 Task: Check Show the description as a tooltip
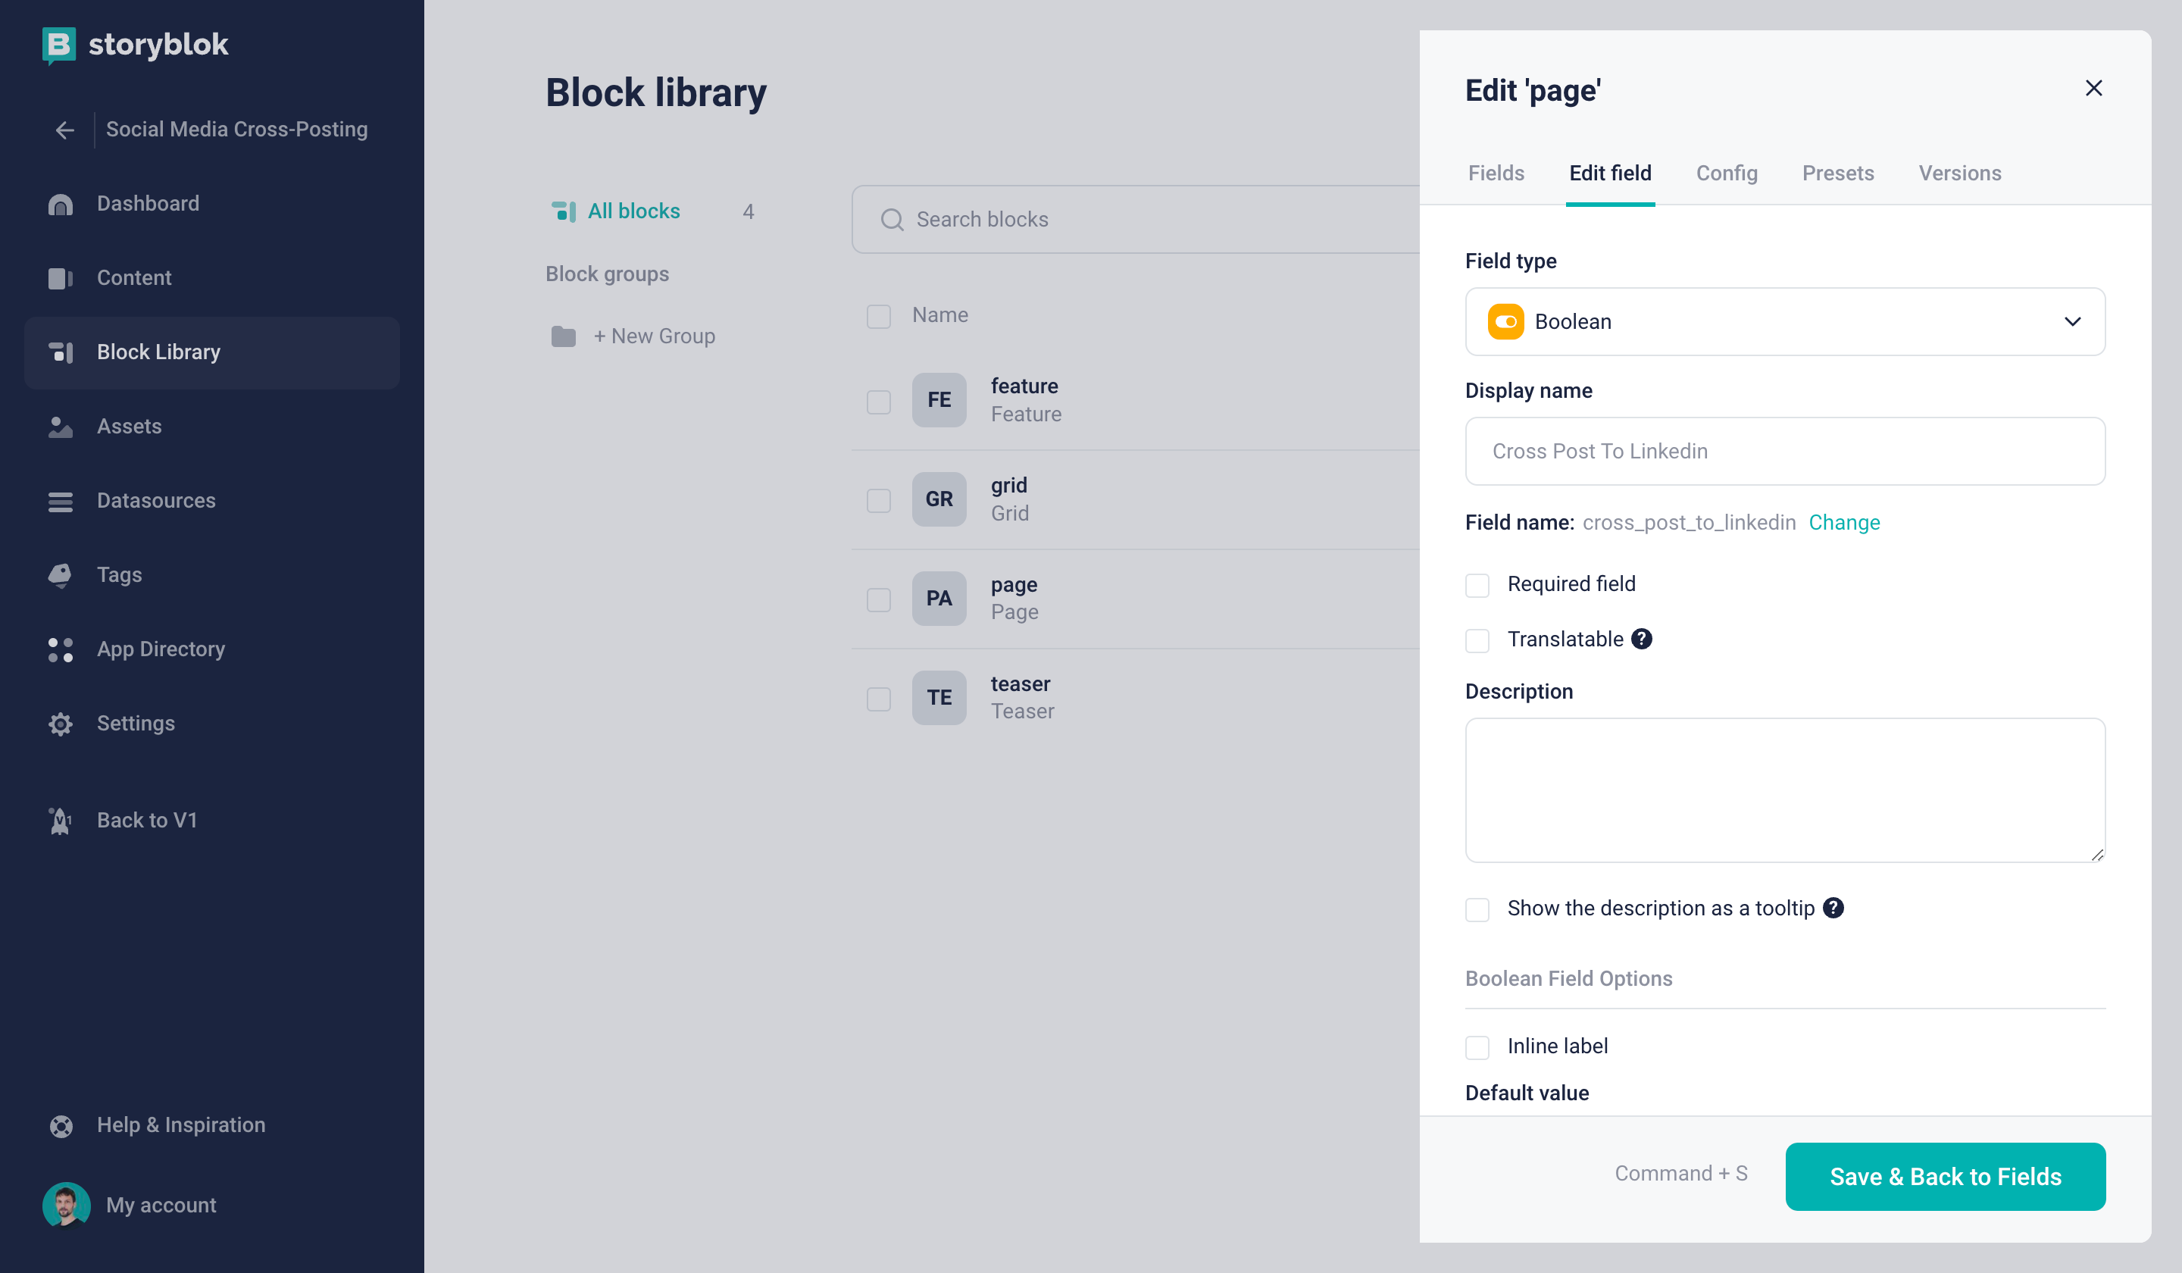pos(1477,910)
